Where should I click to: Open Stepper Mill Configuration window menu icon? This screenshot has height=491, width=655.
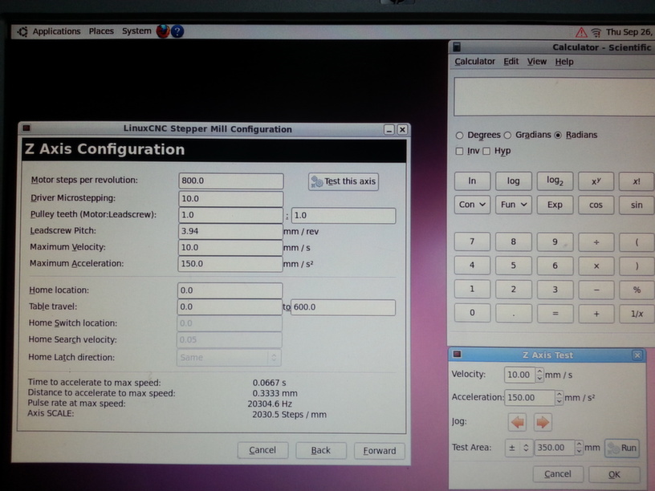(x=26, y=128)
